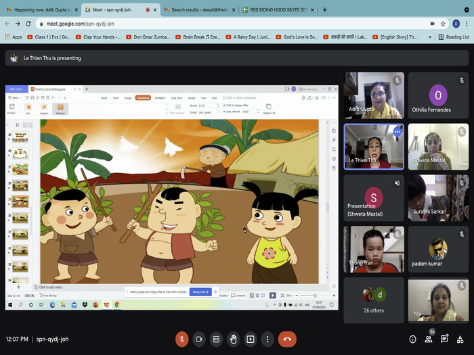This screenshot has width=474, height=355.
Task: Open the Sound dropdown in Transitions
Action: 209,112
